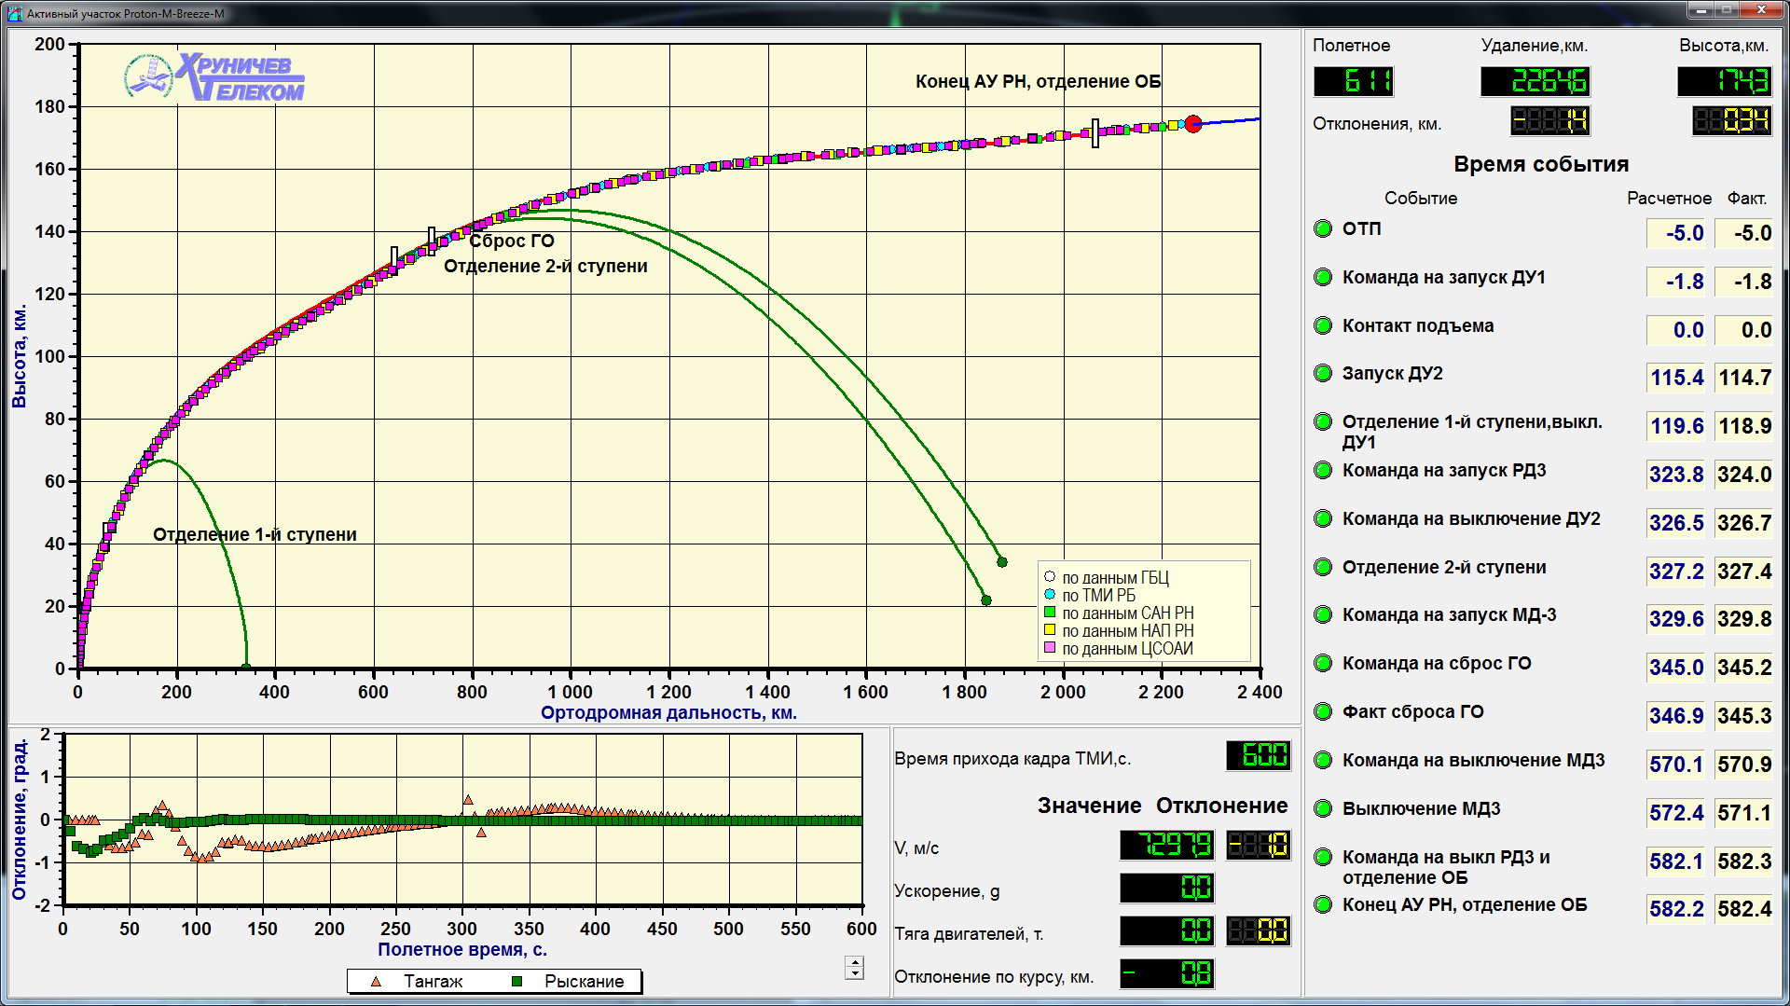Click the green indicator next to ОТП
This screenshot has width=1790, height=1006.
(1322, 228)
